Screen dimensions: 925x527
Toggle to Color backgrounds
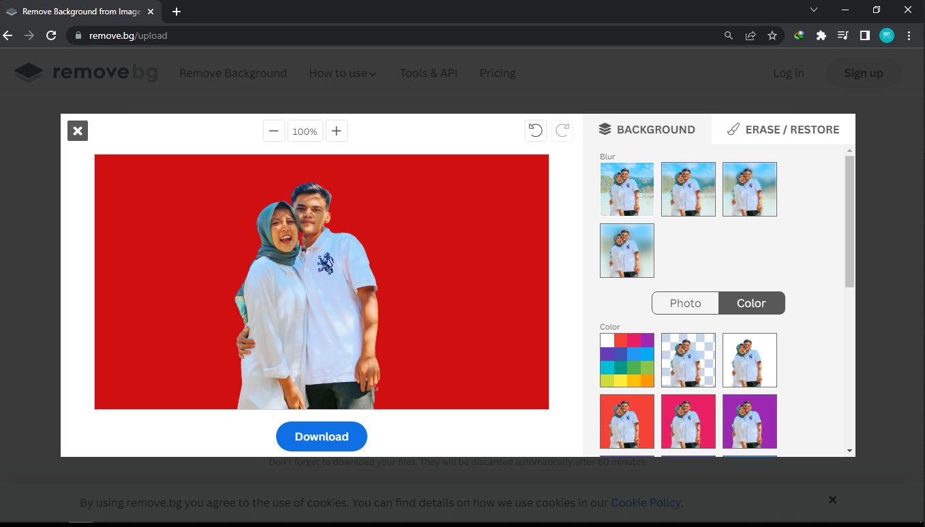(751, 303)
